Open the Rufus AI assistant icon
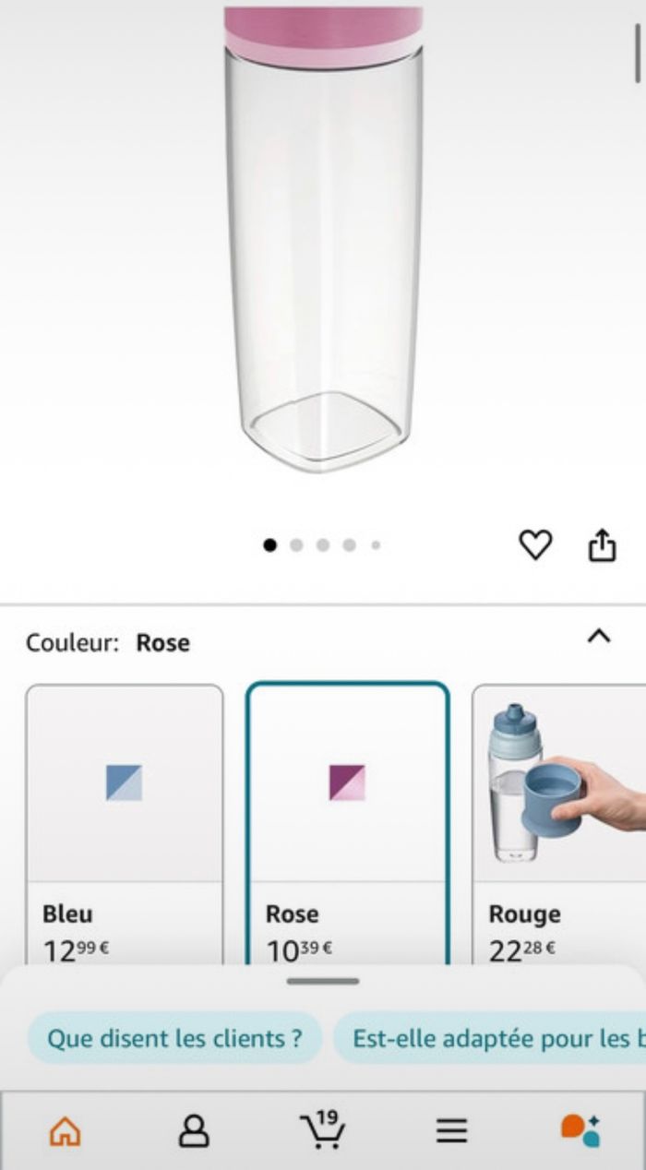Image resolution: width=646 pixels, height=1170 pixels. (x=580, y=1129)
